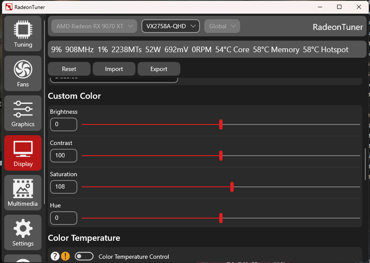Image resolution: width=370 pixels, height=263 pixels.
Task: Click the question mark help icon
Action: (55, 256)
